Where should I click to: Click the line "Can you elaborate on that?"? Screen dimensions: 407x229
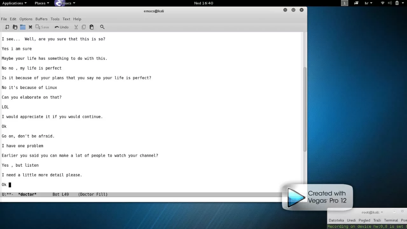31,97
